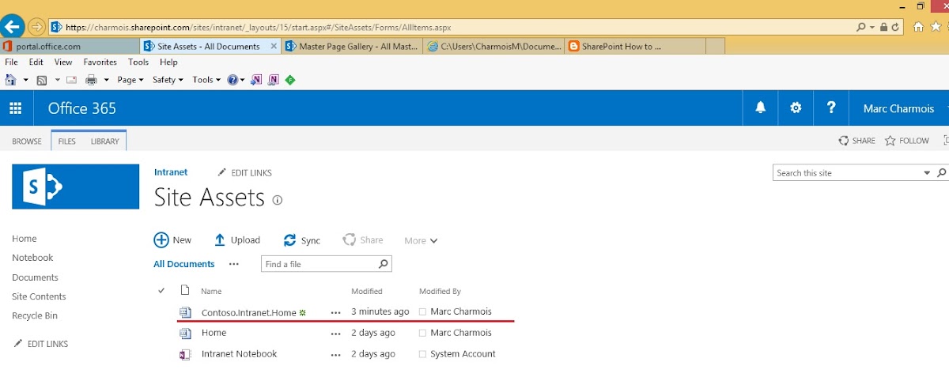Click the Home icon in IE command bar
This screenshot has width=949, height=381.
pos(11,80)
